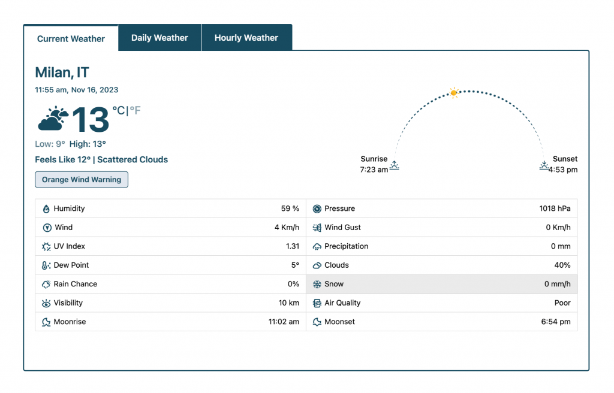Click the snowflake icon in Snow row
This screenshot has height=393, width=614.
(317, 285)
